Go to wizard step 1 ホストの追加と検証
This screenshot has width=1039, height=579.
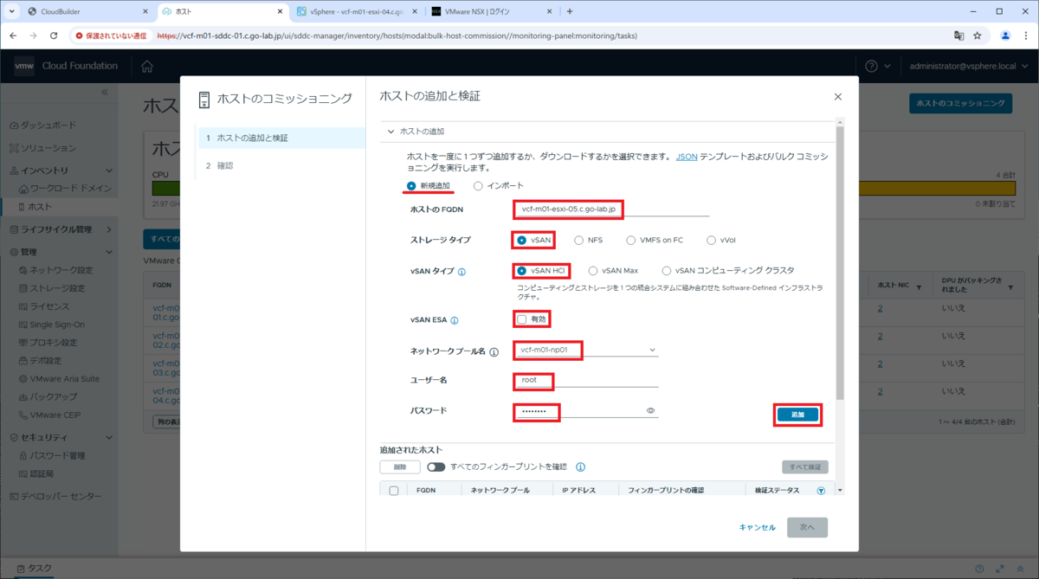pyautogui.click(x=281, y=138)
